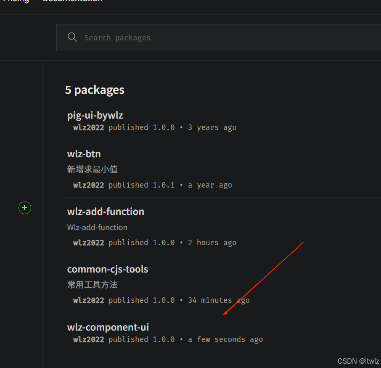The height and width of the screenshot is (368, 381).
Task: Open the Pricing menu item
Action: click(x=16, y=1)
